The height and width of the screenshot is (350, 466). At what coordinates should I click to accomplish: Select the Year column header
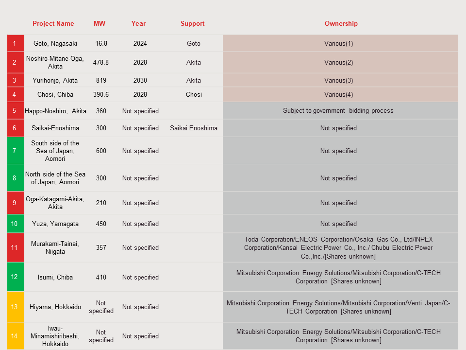pyautogui.click(x=138, y=23)
